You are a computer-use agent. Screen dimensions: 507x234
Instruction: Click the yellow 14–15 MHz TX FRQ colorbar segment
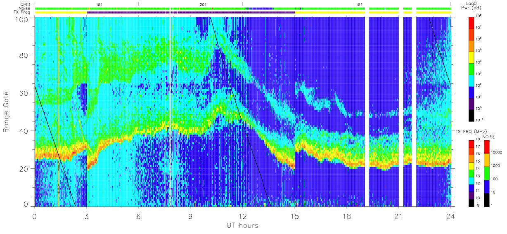[x=471, y=166]
